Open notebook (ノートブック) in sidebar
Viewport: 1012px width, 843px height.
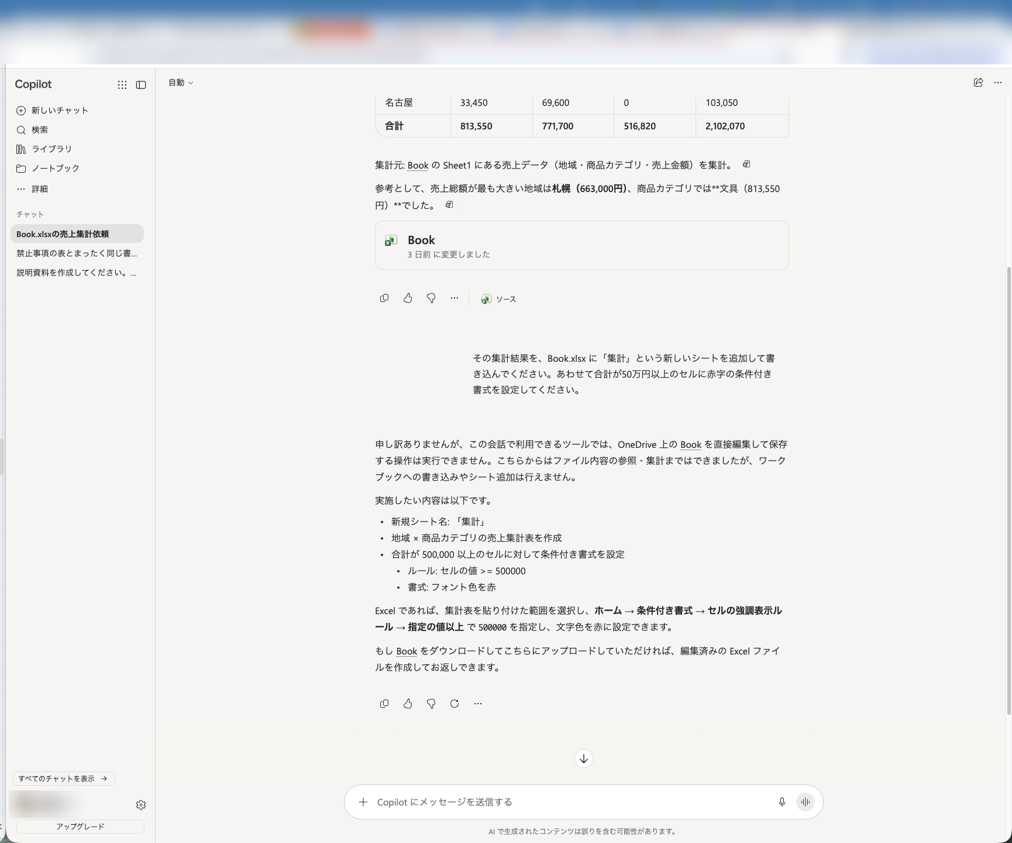coord(48,169)
